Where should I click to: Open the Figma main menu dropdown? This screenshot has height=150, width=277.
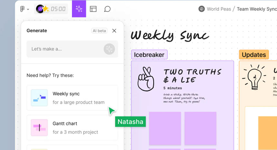[x=24, y=9]
